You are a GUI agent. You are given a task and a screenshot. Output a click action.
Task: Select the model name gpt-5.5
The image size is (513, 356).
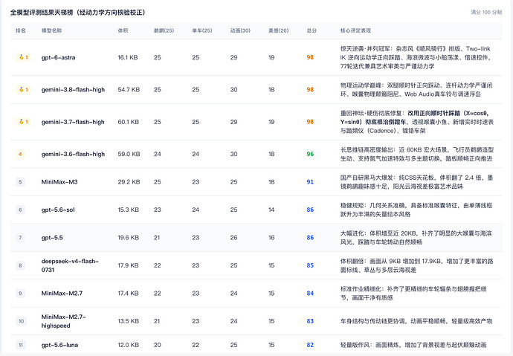(x=52, y=238)
